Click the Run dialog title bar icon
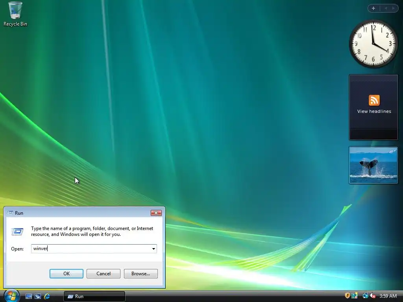The image size is (403, 302). point(10,213)
